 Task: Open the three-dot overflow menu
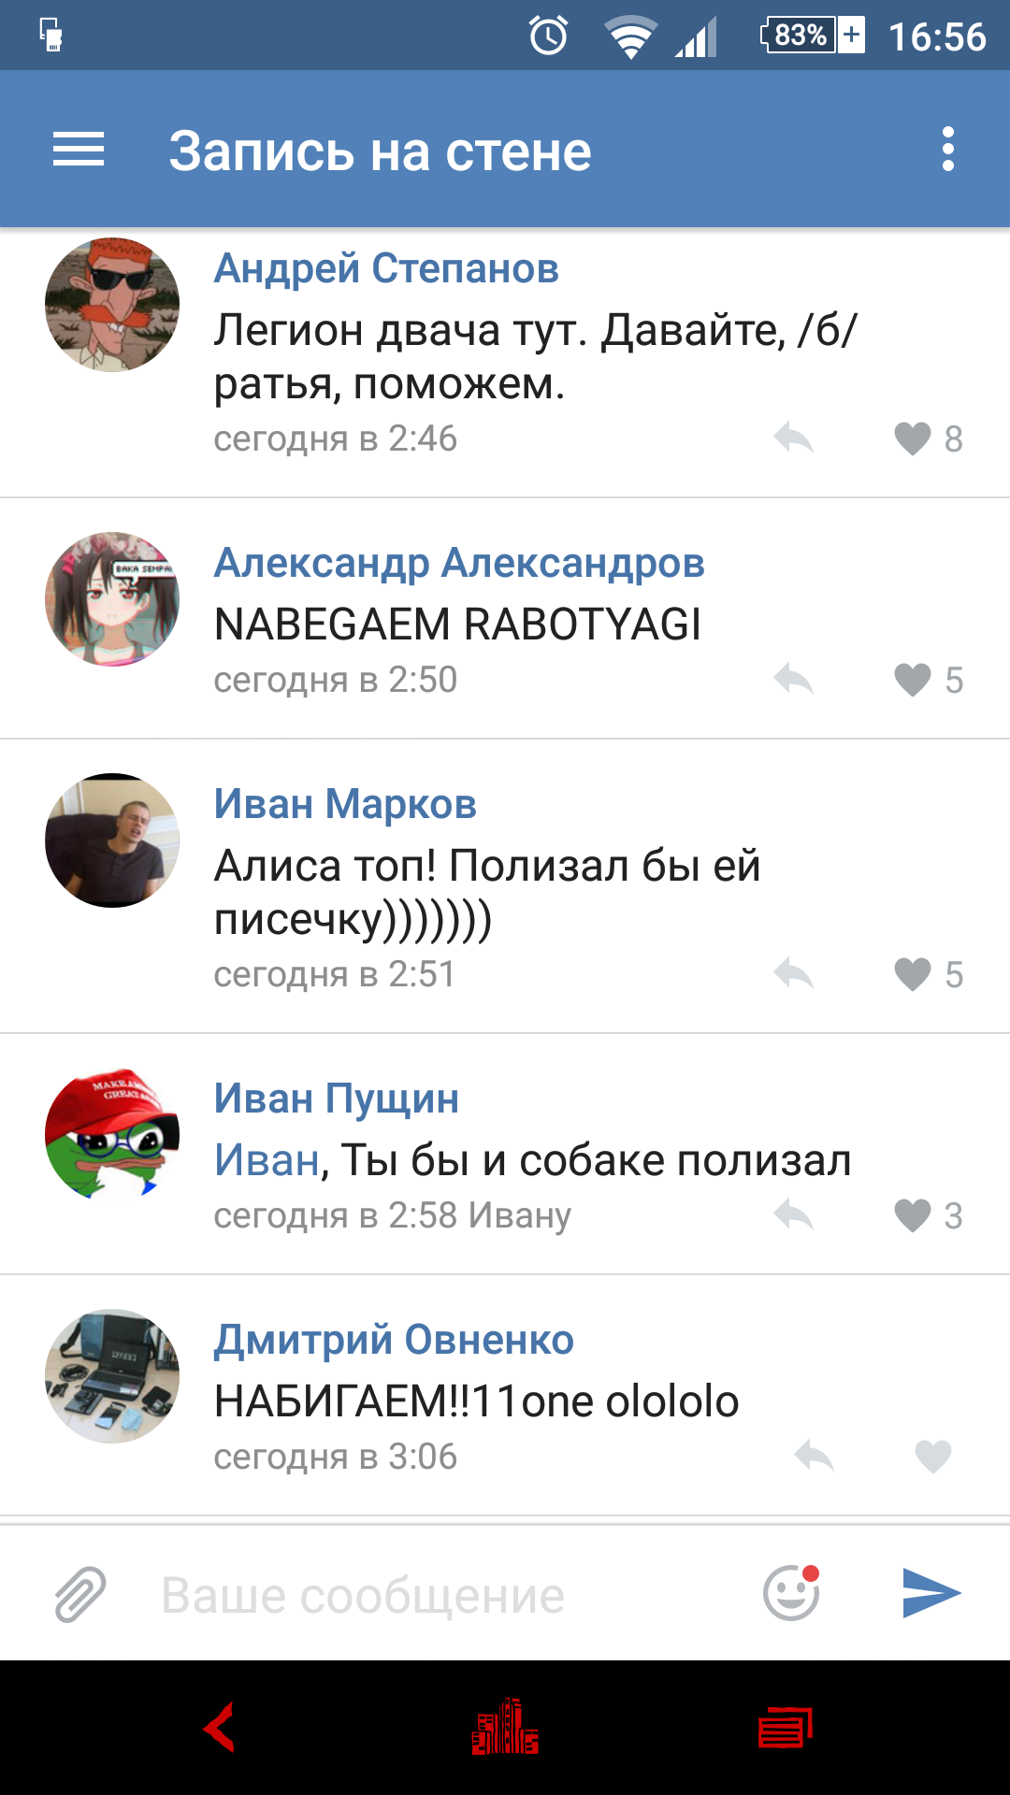tap(948, 150)
